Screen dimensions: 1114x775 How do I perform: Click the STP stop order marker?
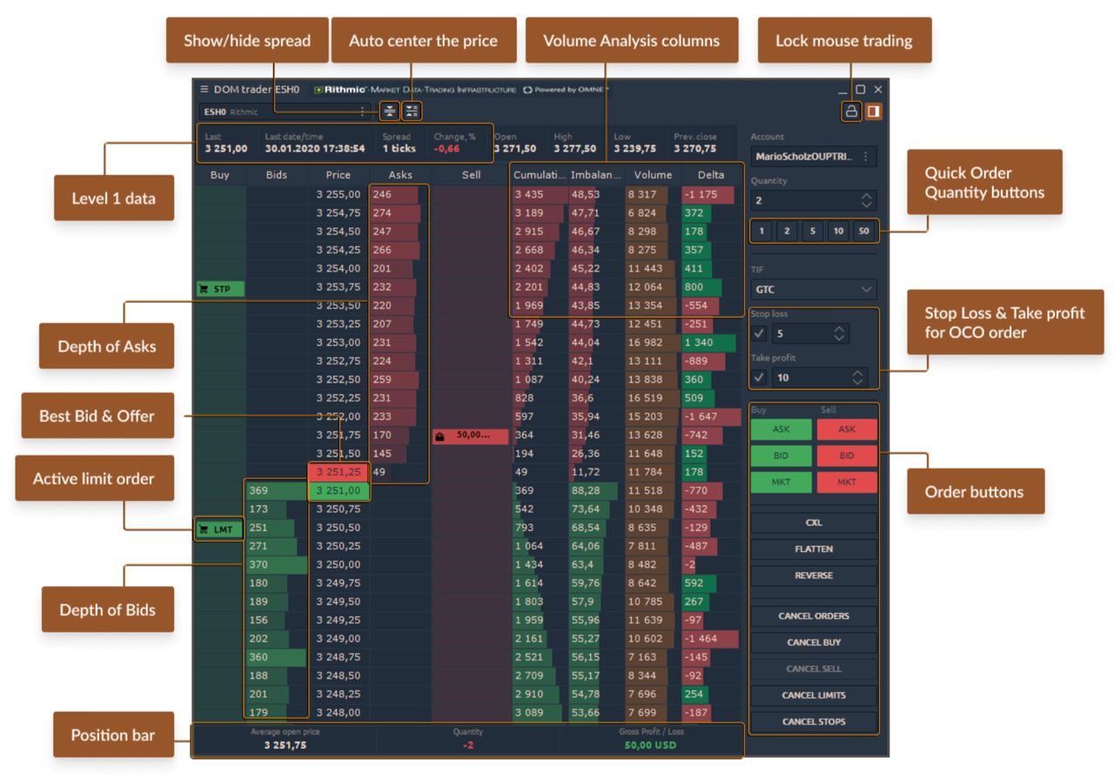pos(220,288)
